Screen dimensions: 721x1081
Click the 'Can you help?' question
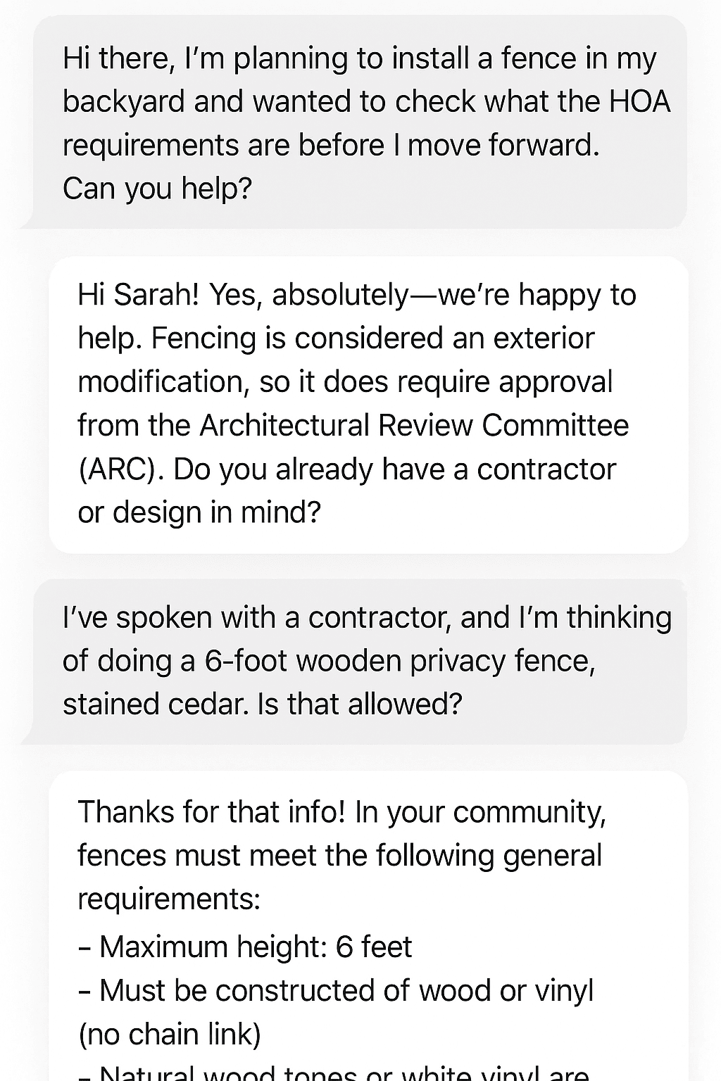click(157, 189)
